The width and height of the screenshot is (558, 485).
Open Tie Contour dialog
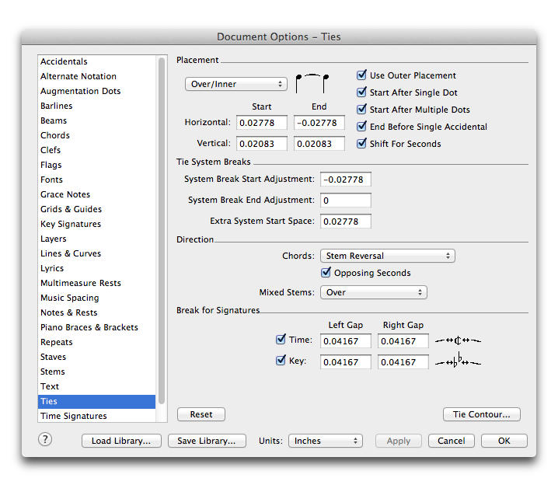482,414
